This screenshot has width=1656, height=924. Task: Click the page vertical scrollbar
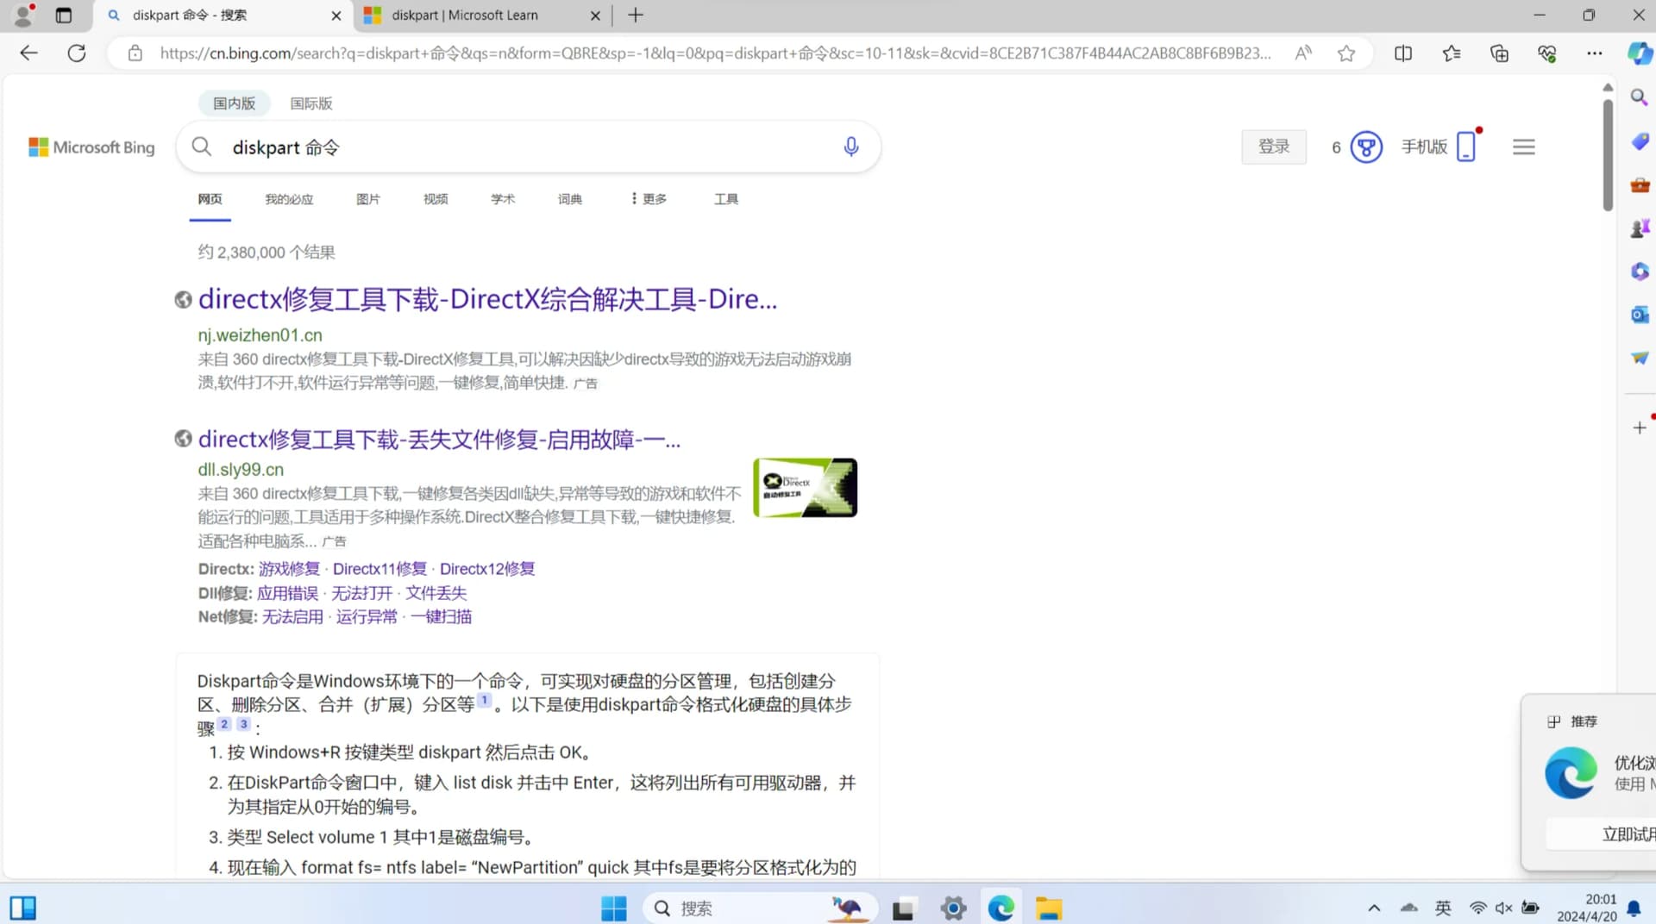(x=1608, y=155)
